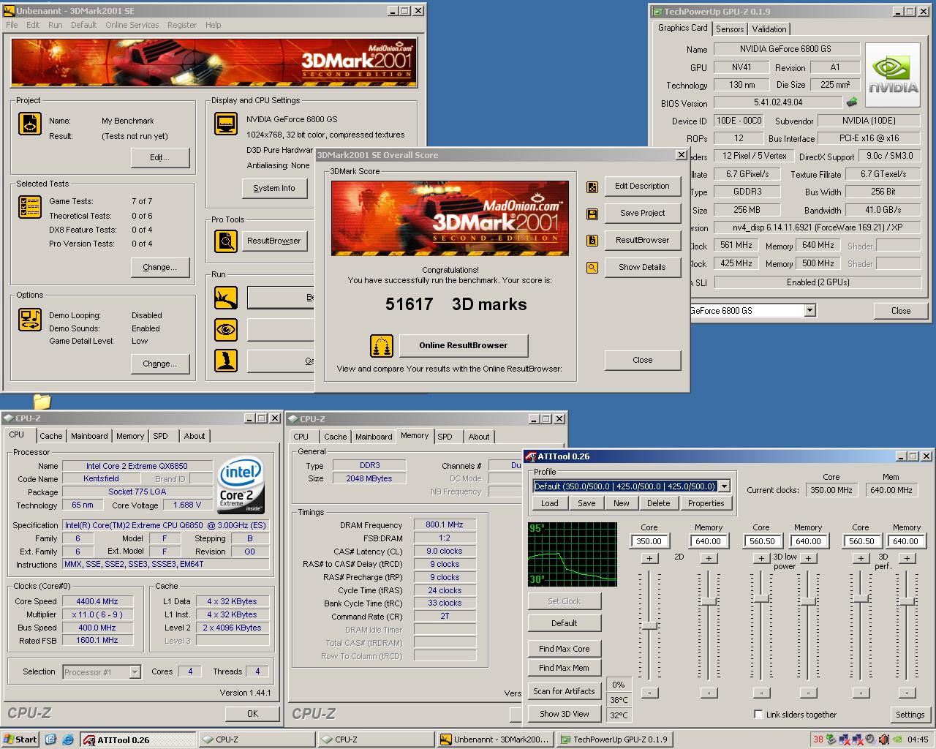Open the File menu in 3DMark2001
The width and height of the screenshot is (936, 749).
coord(12,25)
